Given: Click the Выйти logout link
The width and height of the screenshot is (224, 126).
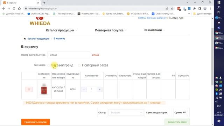Looking at the screenshot, I should [x=173, y=18].
